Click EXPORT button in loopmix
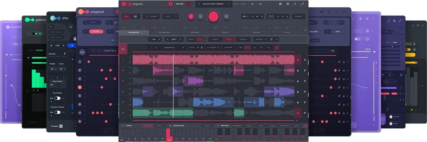 pos(298,16)
